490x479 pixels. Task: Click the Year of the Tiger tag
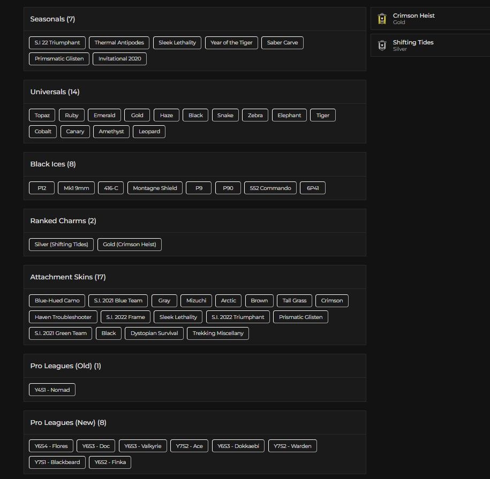[x=231, y=43]
